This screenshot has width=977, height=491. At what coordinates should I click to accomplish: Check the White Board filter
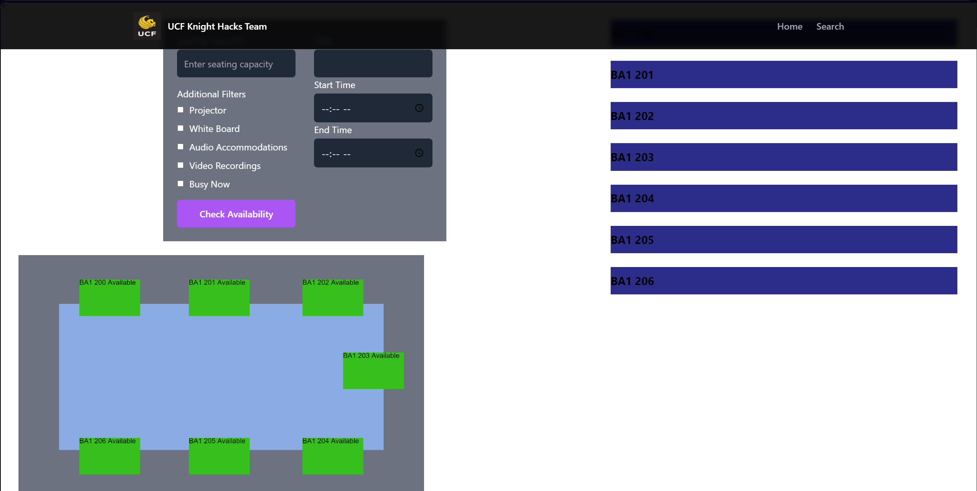click(x=180, y=129)
